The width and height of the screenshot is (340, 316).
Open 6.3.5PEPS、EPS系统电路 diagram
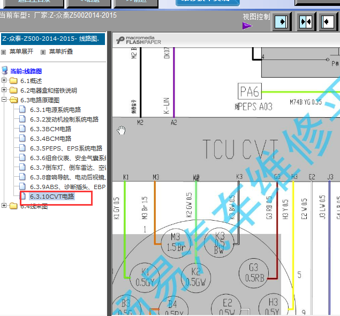pos(66,148)
